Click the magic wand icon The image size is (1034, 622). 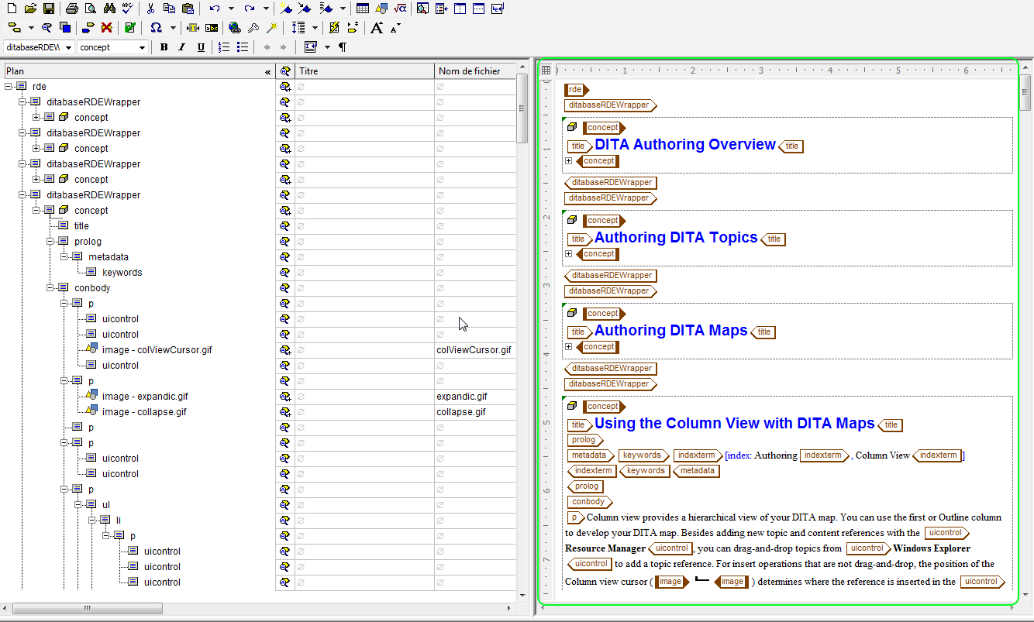[272, 28]
